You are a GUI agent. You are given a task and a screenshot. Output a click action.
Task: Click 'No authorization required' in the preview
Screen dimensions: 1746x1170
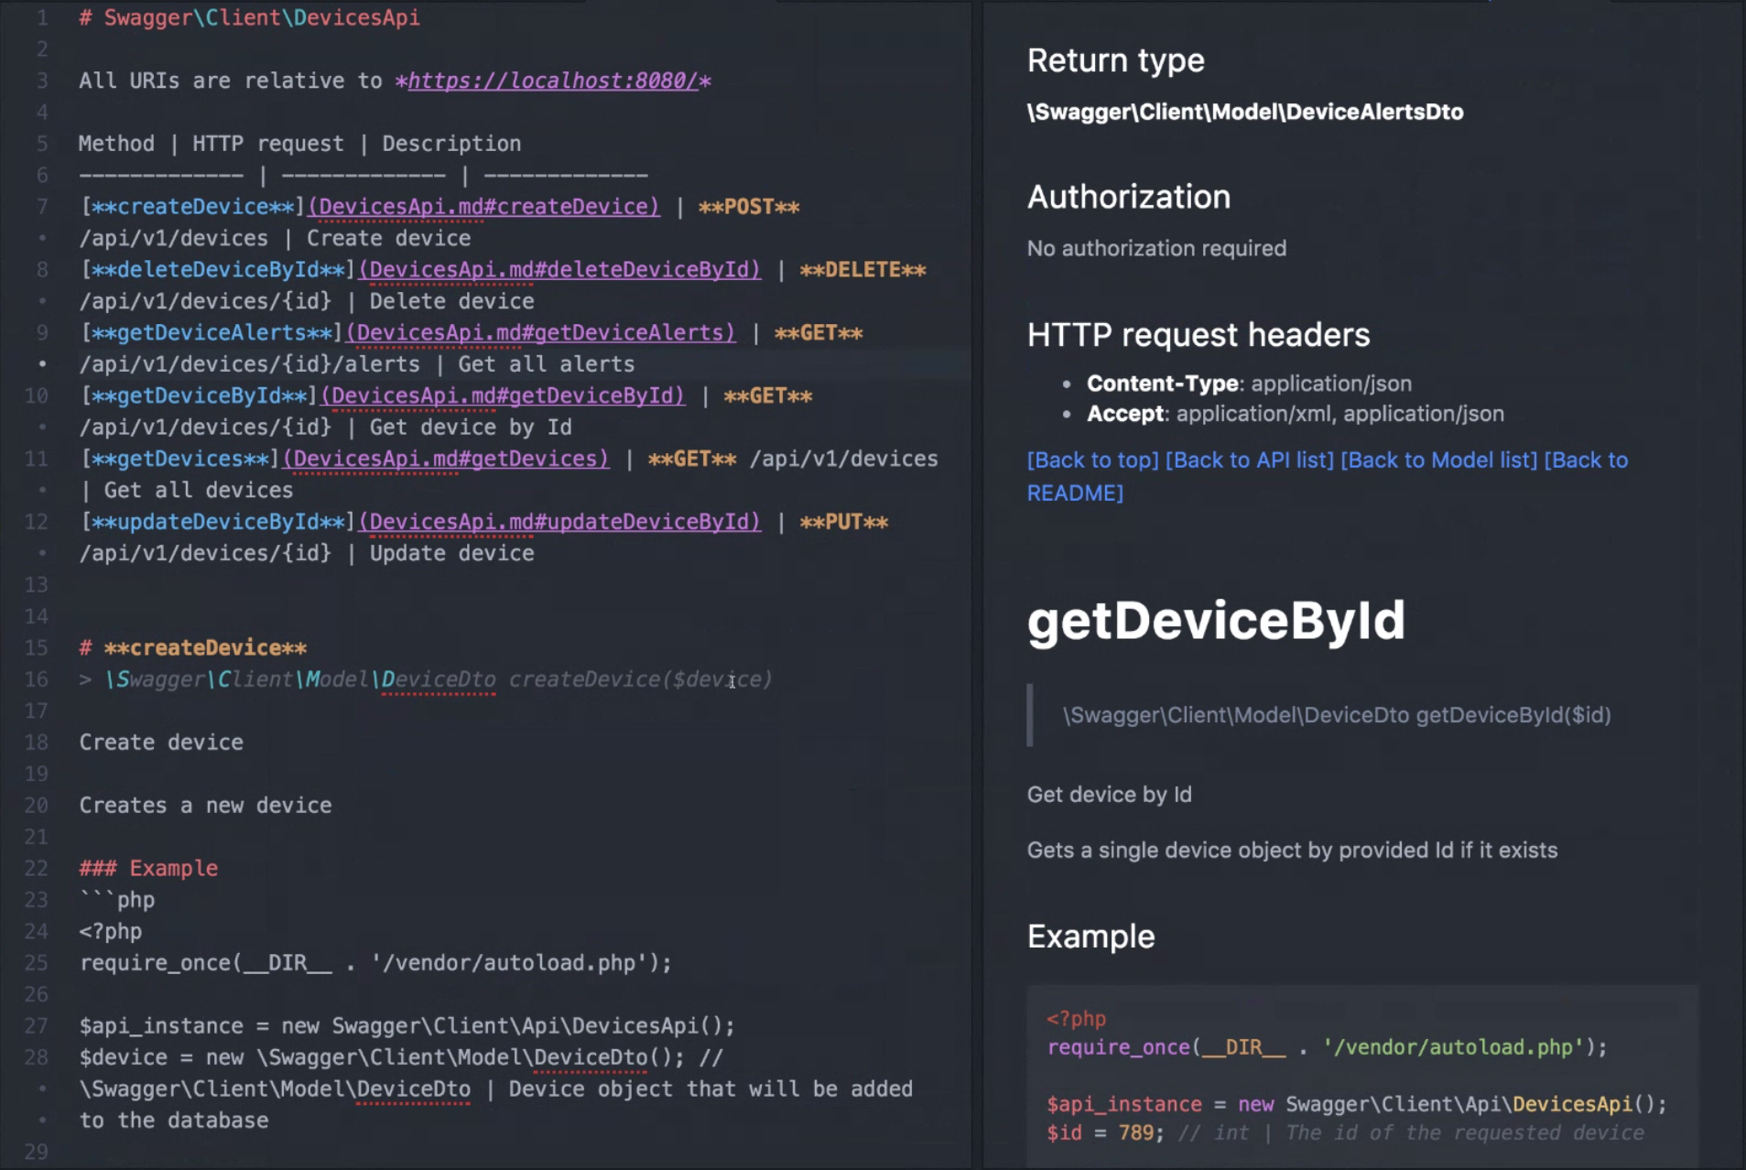[x=1156, y=248]
